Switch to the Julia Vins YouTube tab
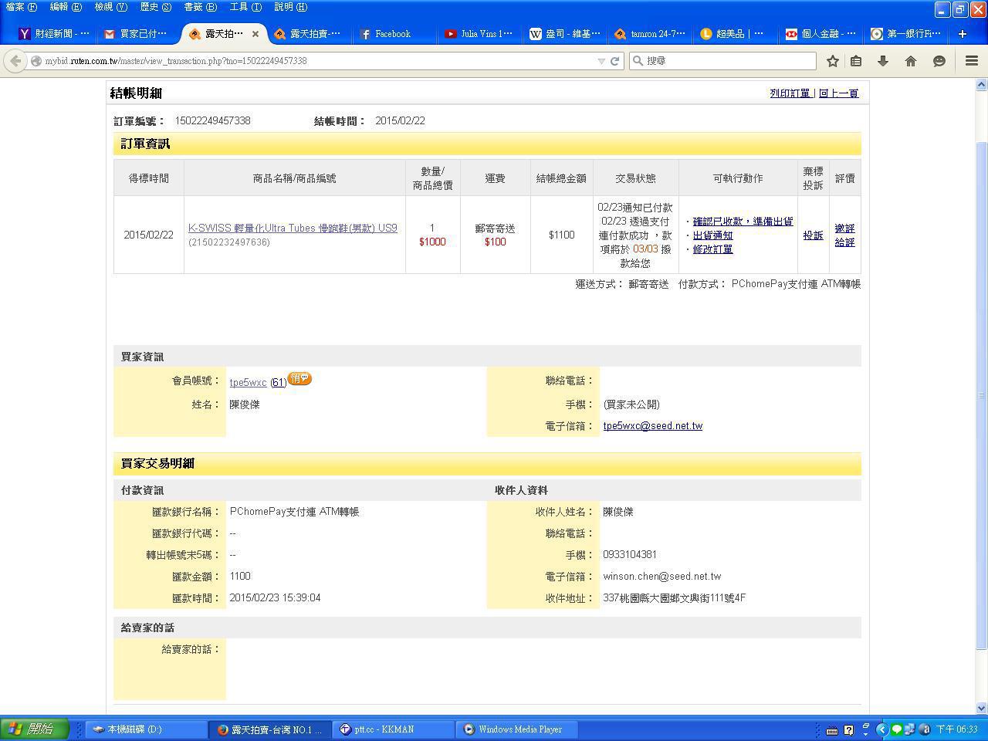This screenshot has width=988, height=741. click(479, 34)
